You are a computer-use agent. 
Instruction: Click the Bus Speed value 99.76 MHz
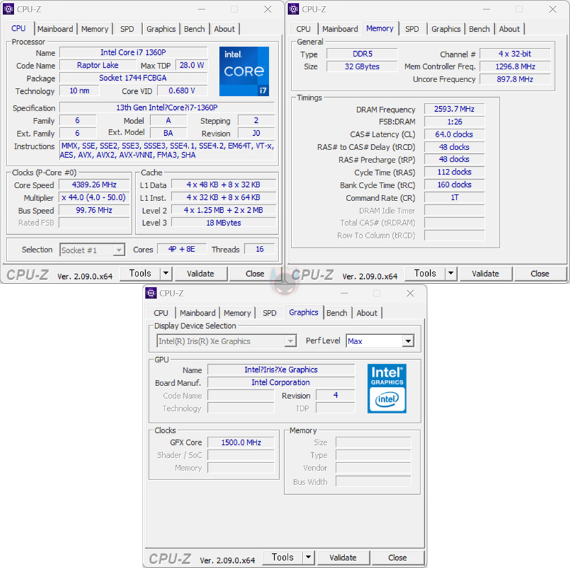pos(94,210)
